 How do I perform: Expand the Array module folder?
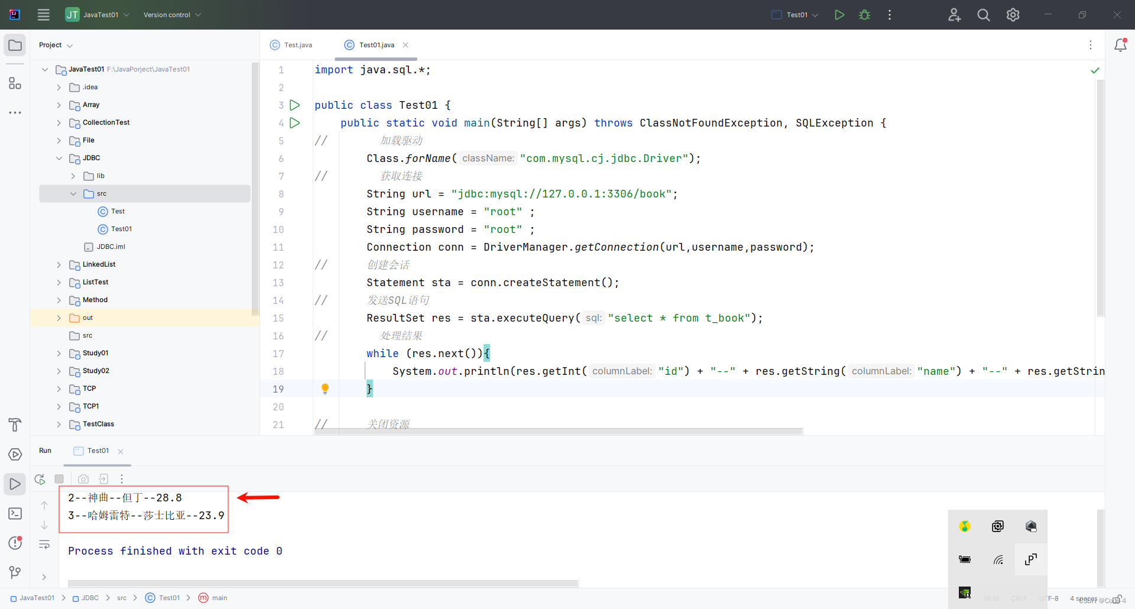[x=59, y=105]
